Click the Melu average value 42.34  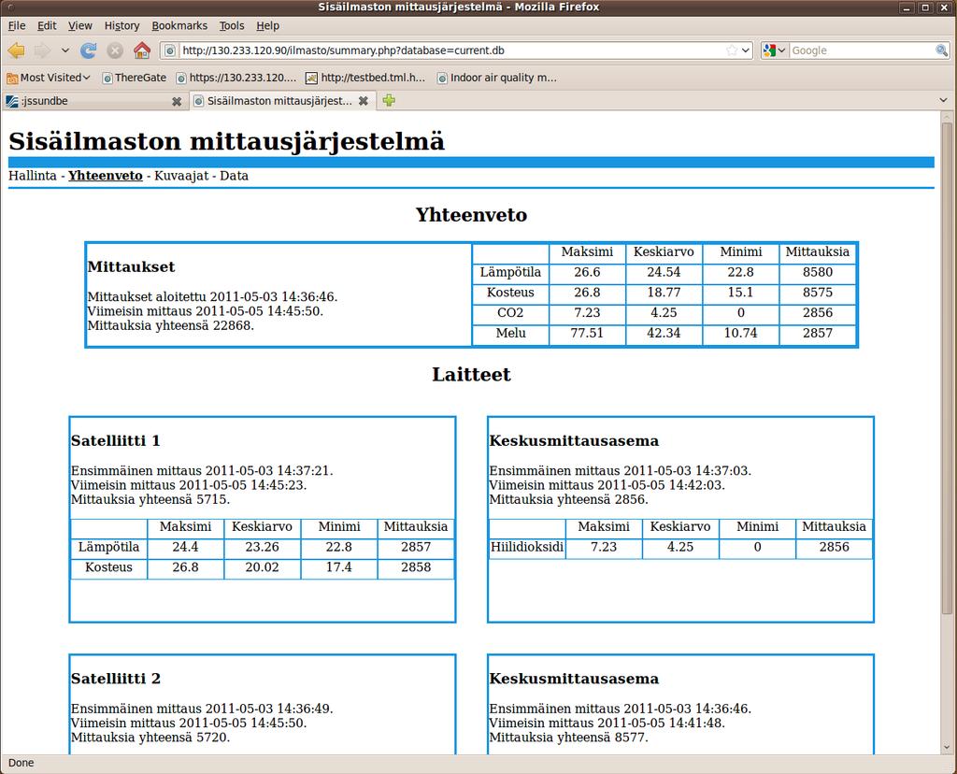coord(664,334)
